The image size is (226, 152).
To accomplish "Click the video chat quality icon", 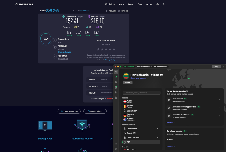I will pyautogui.click(x=97, y=33).
